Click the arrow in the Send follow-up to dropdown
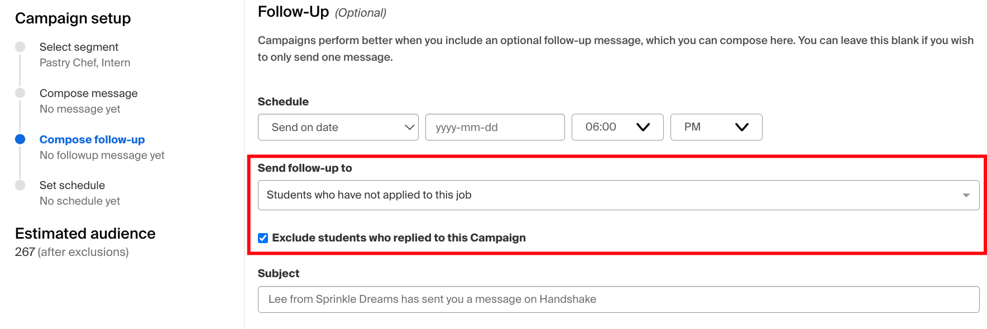The height and width of the screenshot is (329, 987). (966, 195)
